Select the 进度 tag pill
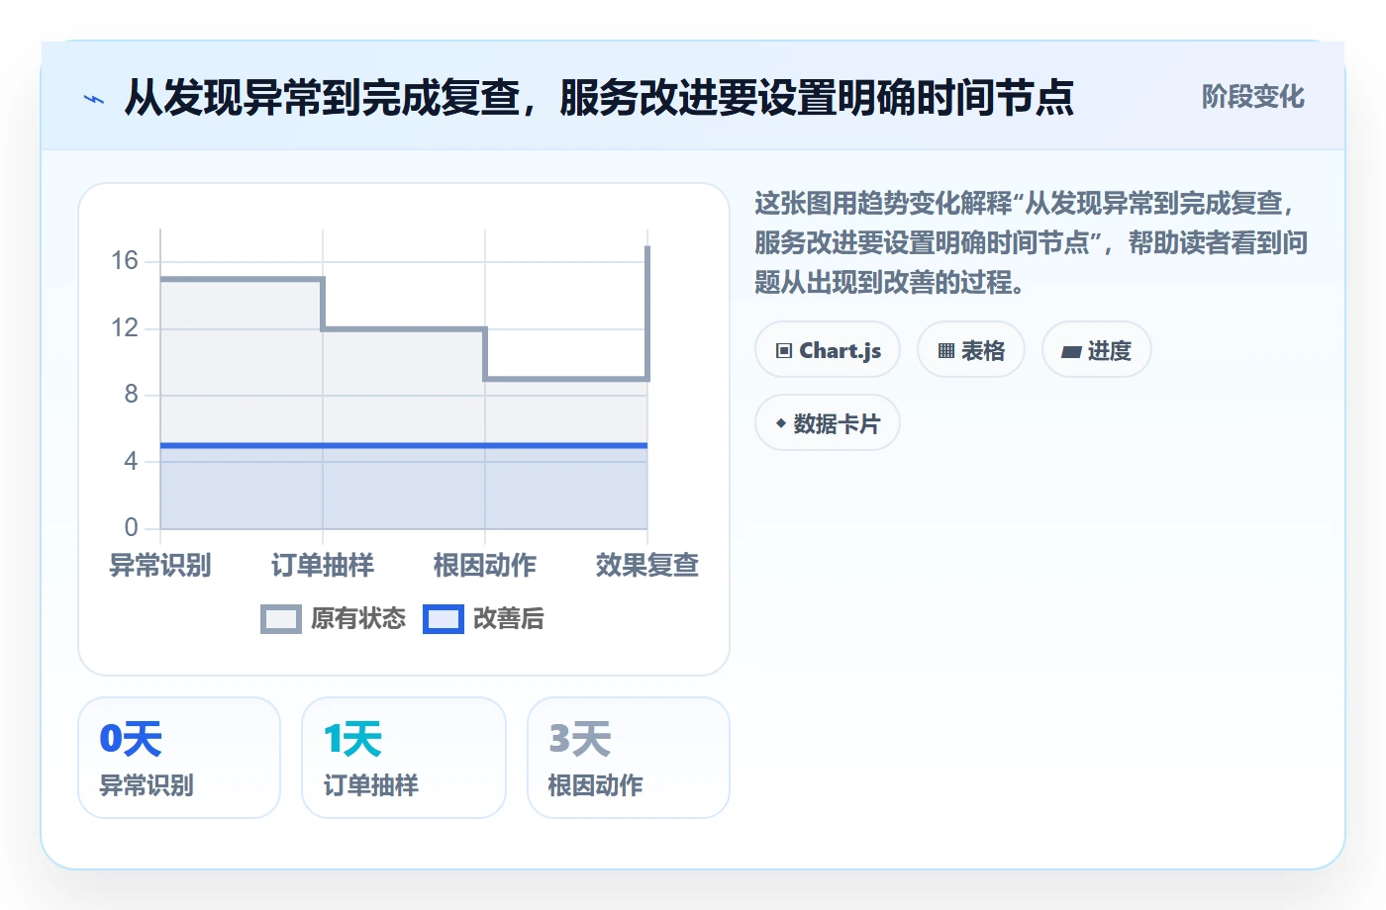 (1097, 350)
